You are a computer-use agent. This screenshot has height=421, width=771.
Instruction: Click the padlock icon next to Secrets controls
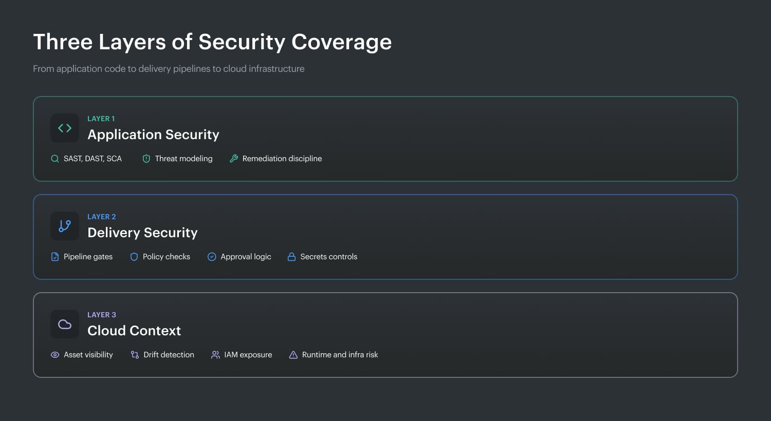pyautogui.click(x=291, y=257)
